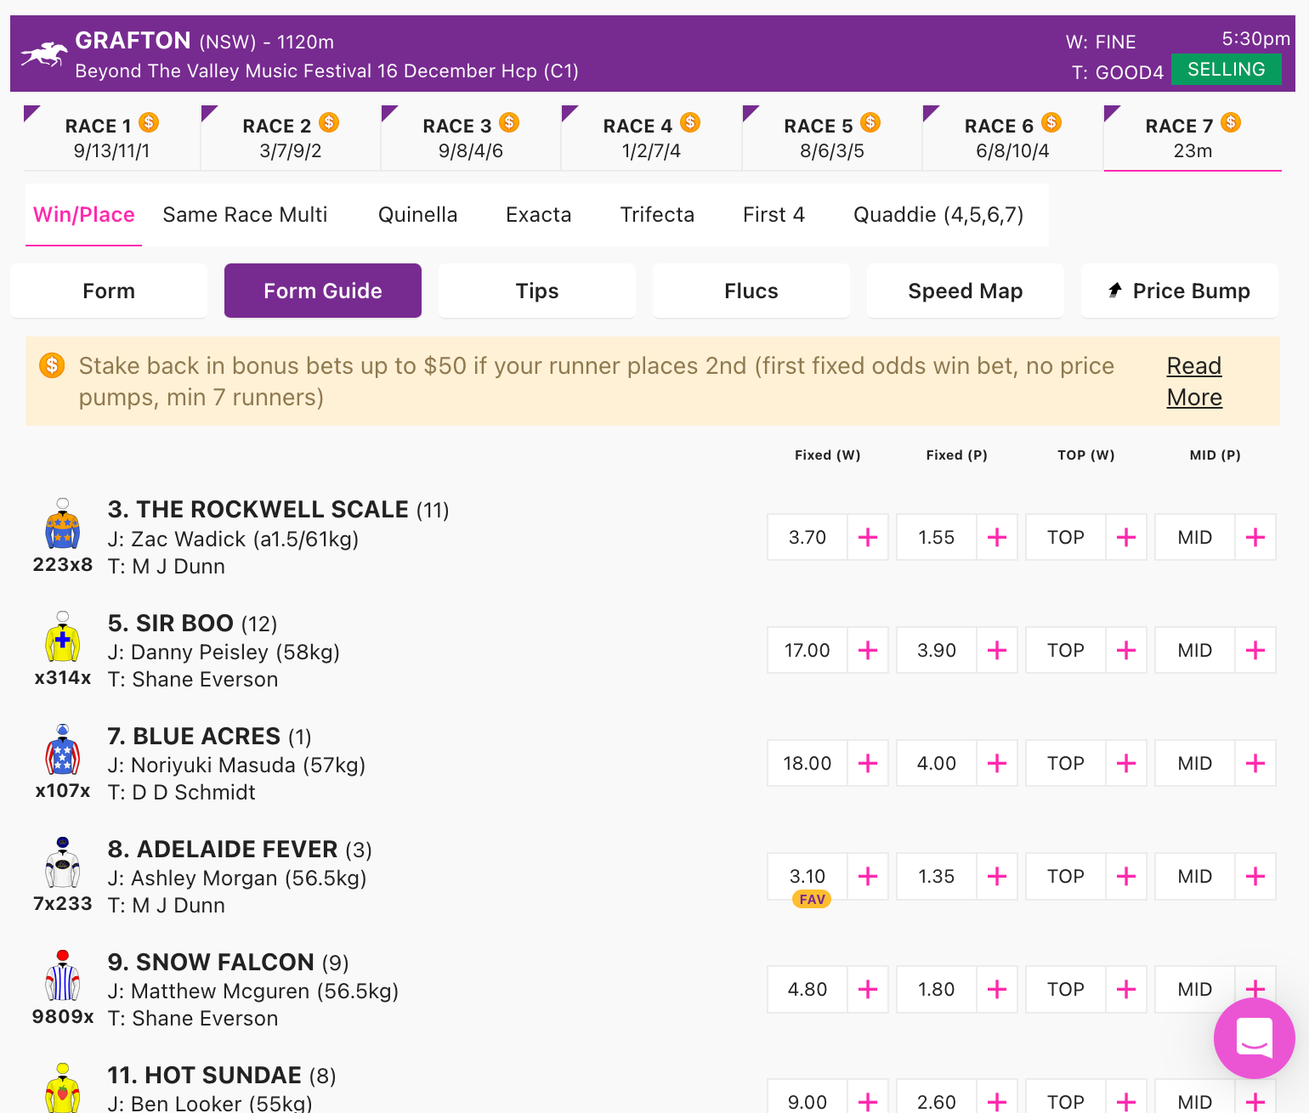The width and height of the screenshot is (1309, 1113).
Task: Show the Tips view
Action: (537, 291)
